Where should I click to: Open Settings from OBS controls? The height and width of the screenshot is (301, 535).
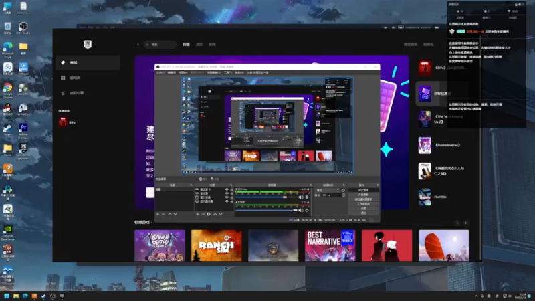click(x=363, y=208)
